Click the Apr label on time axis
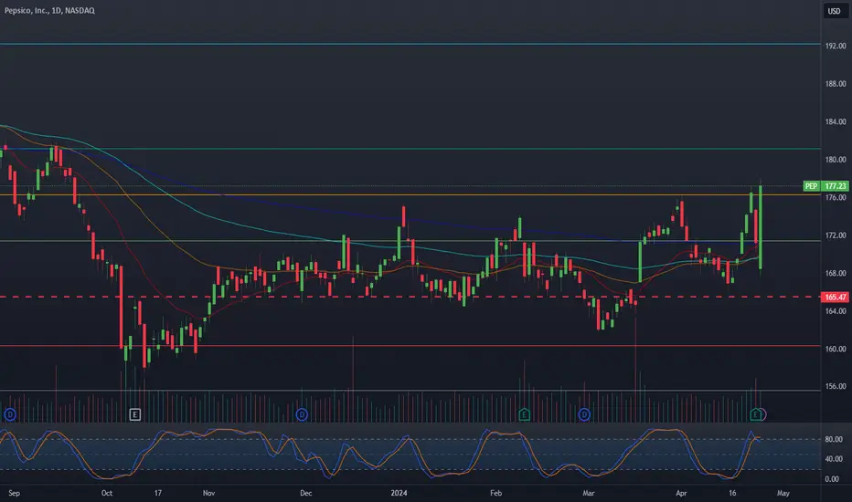This screenshot has width=852, height=502. pyautogui.click(x=681, y=493)
